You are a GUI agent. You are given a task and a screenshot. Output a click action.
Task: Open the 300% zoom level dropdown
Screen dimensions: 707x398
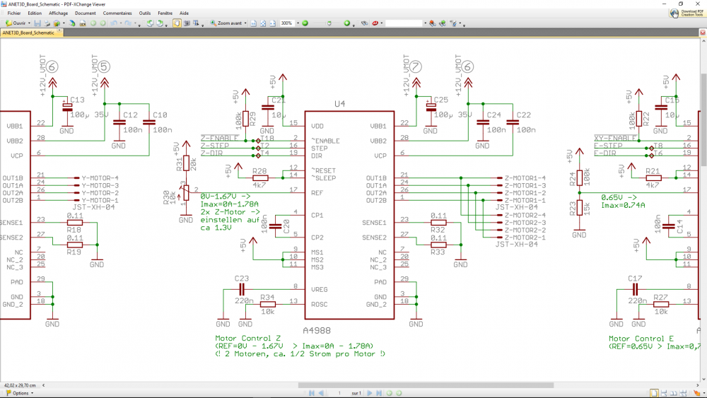[x=298, y=23]
